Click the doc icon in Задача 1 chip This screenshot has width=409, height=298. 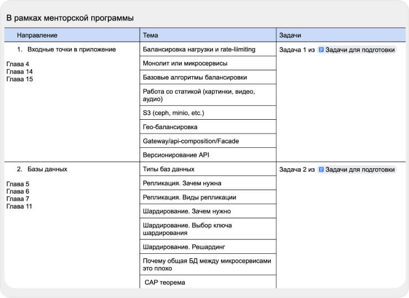coord(321,50)
